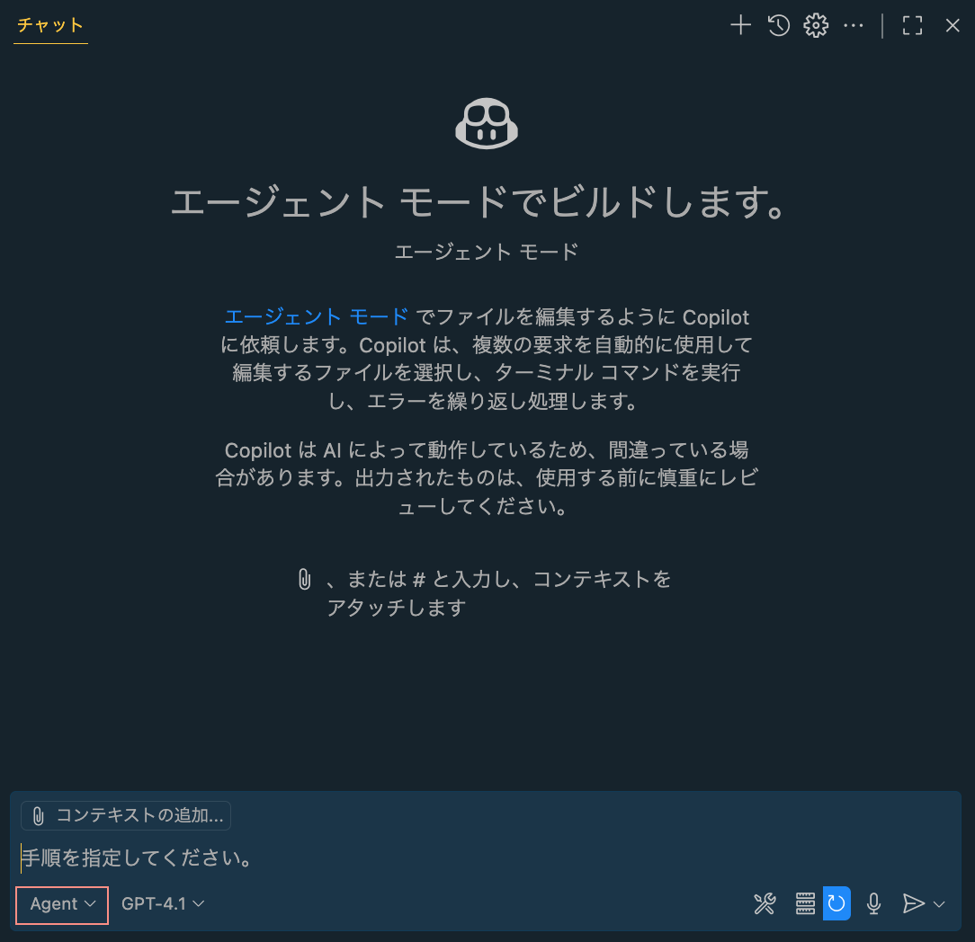The height and width of the screenshot is (942, 975).
Task: Click the stacked server racks icon
Action: click(x=805, y=904)
